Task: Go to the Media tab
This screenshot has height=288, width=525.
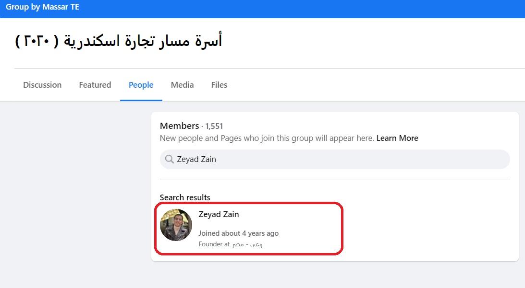Action: (x=182, y=85)
